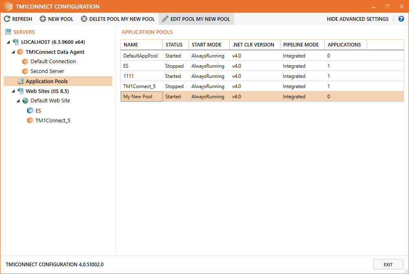
Task: Select TM1Connect_5 under Default Web Site
Action: click(53, 120)
